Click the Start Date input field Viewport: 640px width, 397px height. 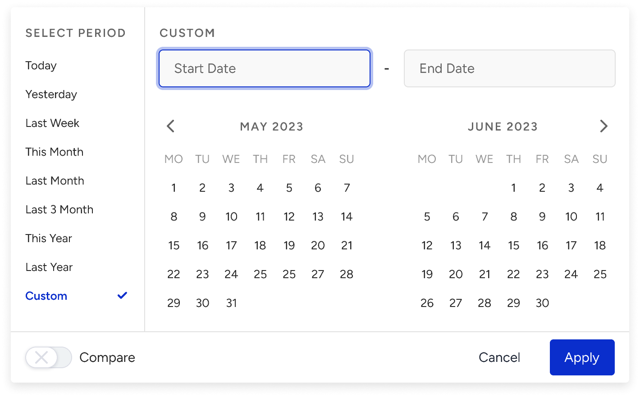pos(264,68)
